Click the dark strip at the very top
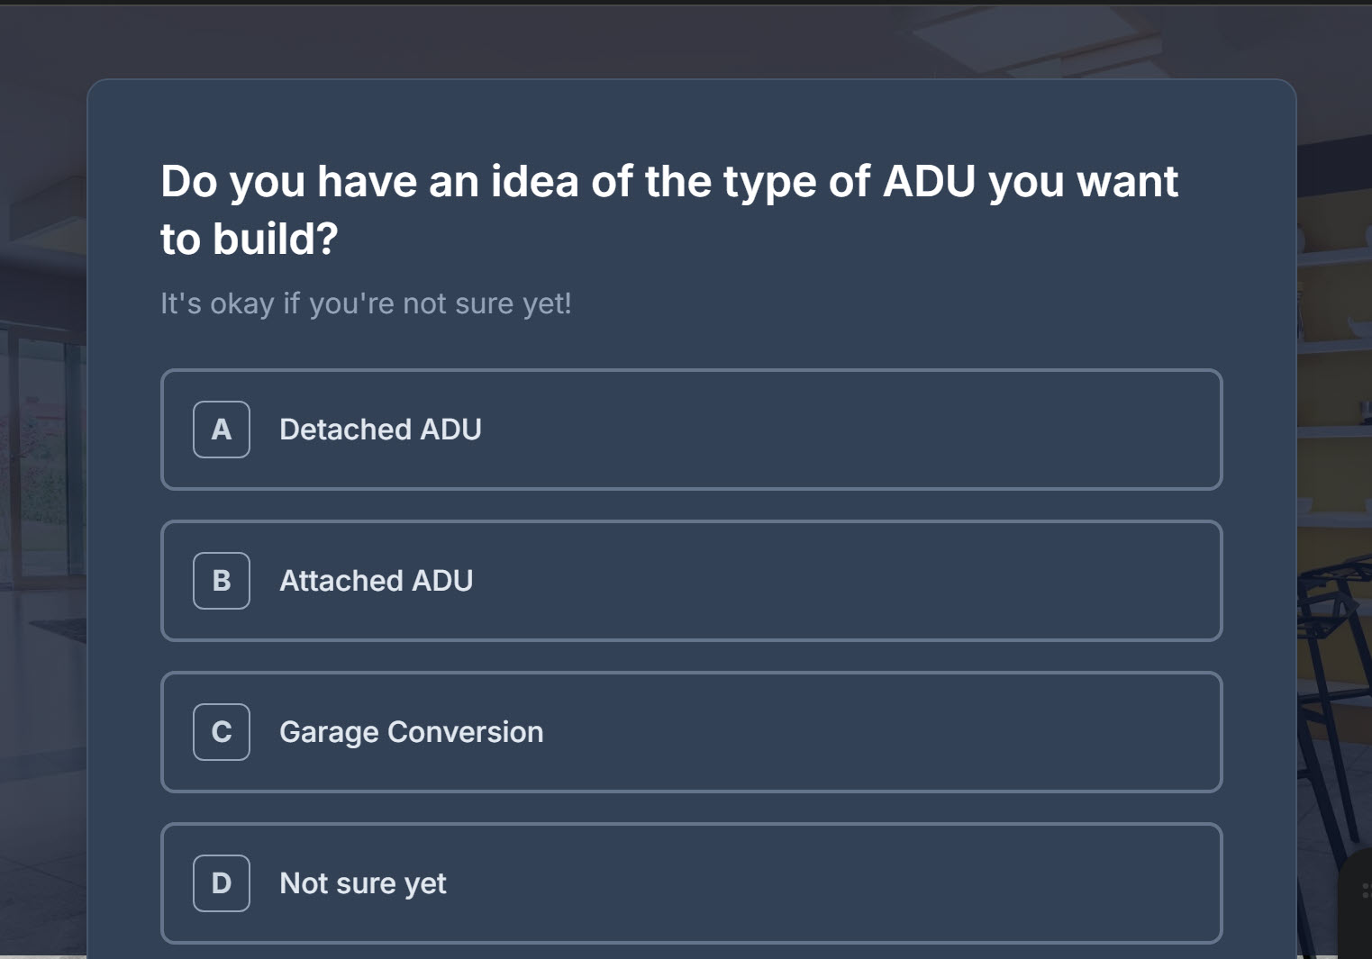The height and width of the screenshot is (959, 1372). coord(685,2)
